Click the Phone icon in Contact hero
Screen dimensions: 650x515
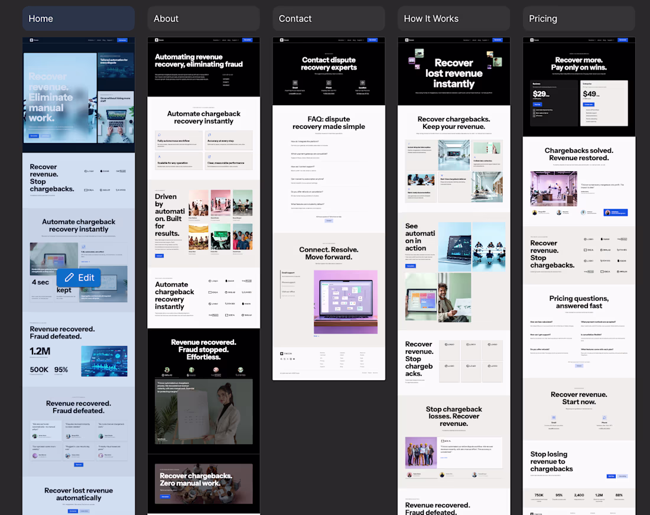329,83
